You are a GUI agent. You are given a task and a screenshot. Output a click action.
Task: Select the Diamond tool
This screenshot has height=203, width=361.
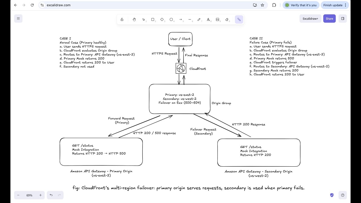pyautogui.click(x=162, y=19)
